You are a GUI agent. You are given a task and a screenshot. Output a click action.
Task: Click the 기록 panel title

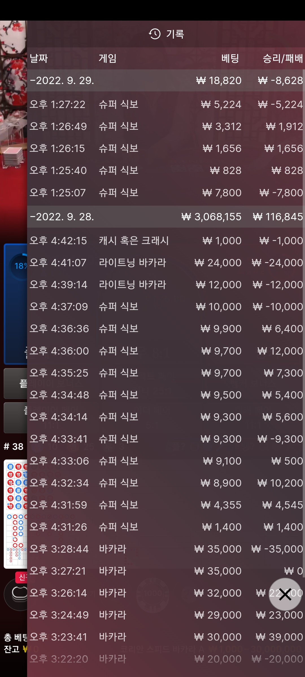(x=175, y=34)
